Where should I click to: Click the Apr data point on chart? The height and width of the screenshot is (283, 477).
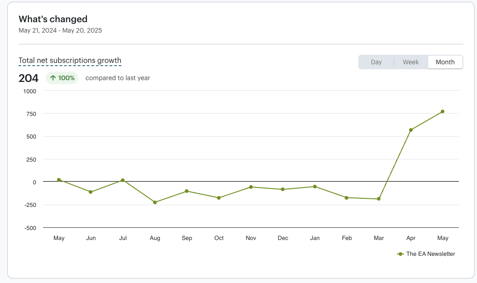point(411,130)
